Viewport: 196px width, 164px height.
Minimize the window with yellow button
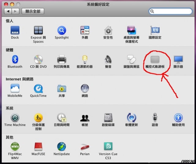[12, 4]
